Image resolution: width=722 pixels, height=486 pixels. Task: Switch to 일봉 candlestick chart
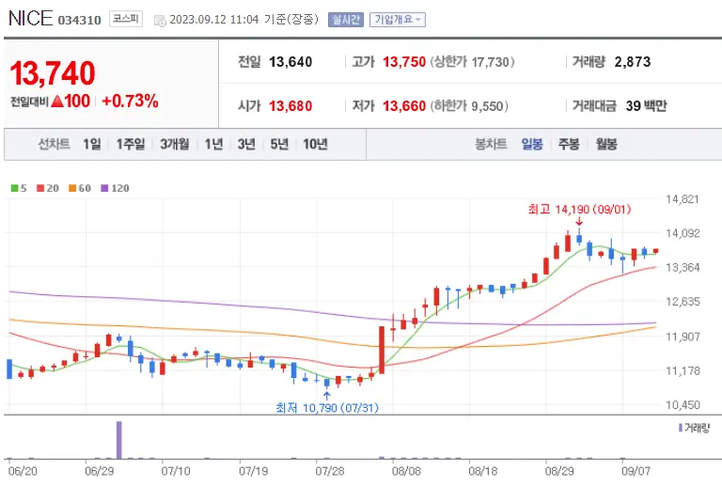532,145
